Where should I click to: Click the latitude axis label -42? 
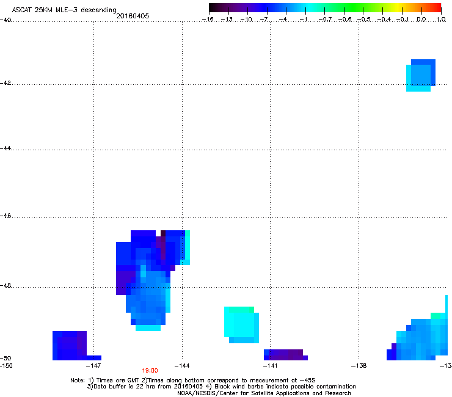[x=5, y=82]
